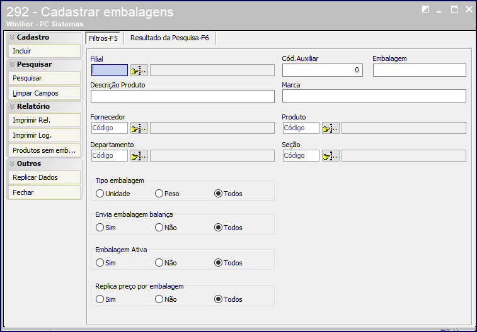
Task: Focus the Marca input field
Action: pos(374,96)
